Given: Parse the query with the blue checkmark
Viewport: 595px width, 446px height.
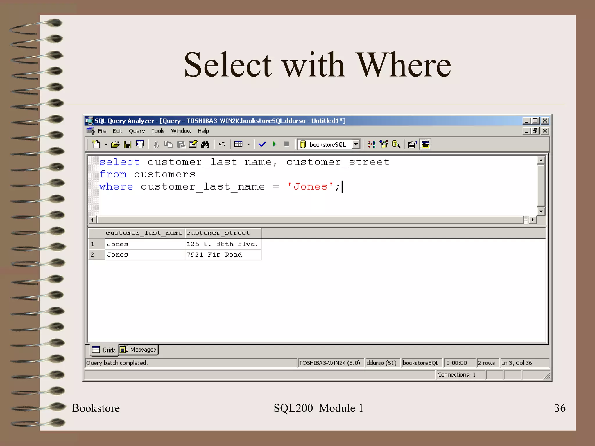Looking at the screenshot, I should [x=262, y=144].
